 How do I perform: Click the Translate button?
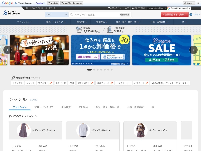[53, 3]
